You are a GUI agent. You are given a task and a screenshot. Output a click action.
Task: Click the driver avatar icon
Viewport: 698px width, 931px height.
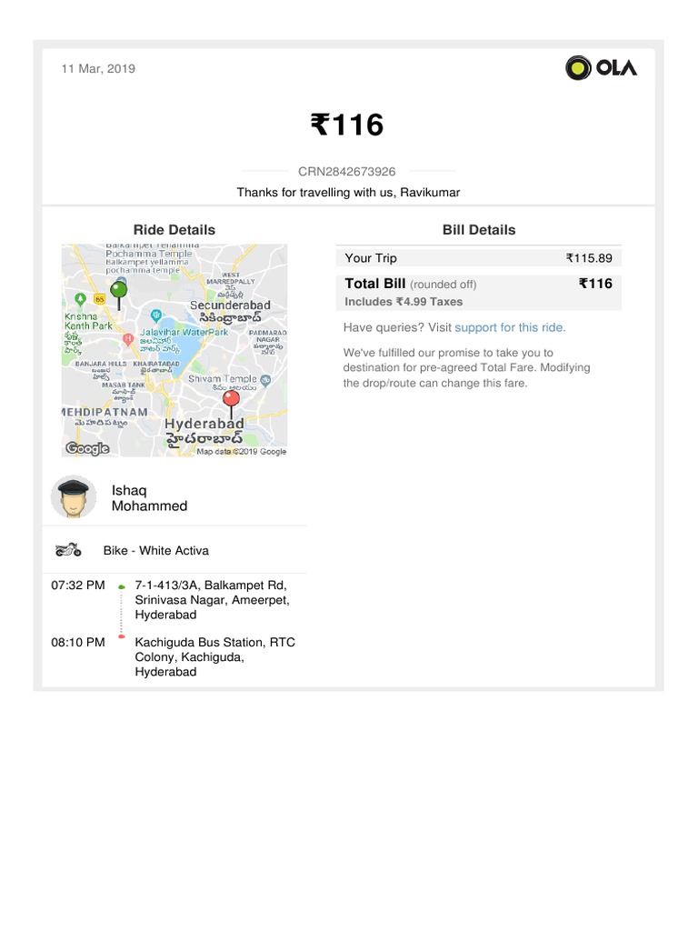(x=74, y=497)
